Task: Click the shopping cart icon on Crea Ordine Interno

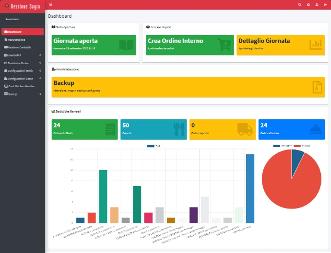Action: point(224,45)
